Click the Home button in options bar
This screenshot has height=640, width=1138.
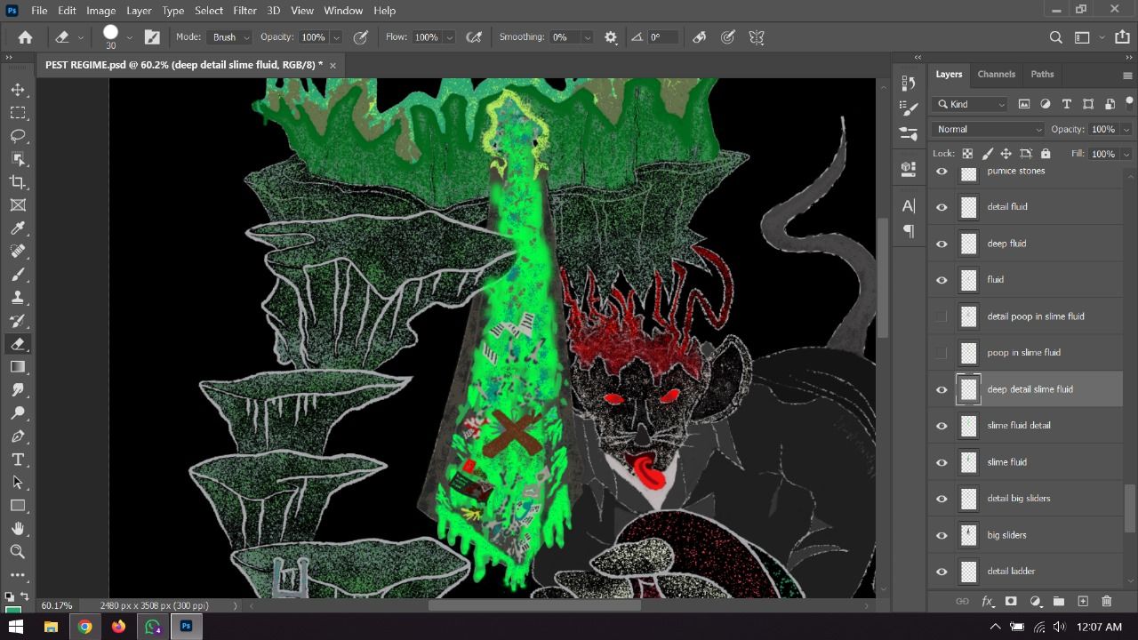click(x=25, y=37)
